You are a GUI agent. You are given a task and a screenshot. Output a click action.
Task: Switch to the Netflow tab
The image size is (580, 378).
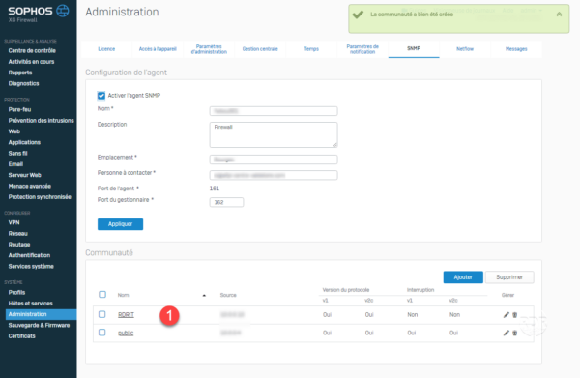tap(465, 49)
